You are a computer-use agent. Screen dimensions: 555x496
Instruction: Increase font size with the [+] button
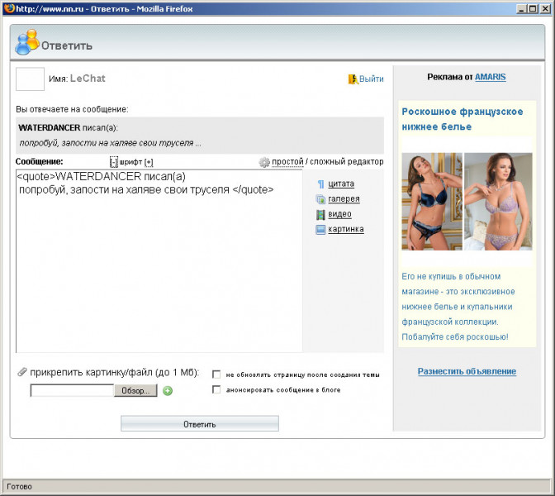coord(149,162)
